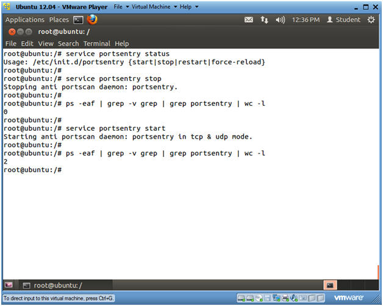Open the terminal View menu
Image resolution: width=383 pixels, height=306 pixels.
coord(46,44)
